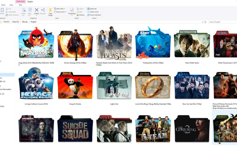
Task: Switch to the View ribbon tab
Action: (11, 5)
